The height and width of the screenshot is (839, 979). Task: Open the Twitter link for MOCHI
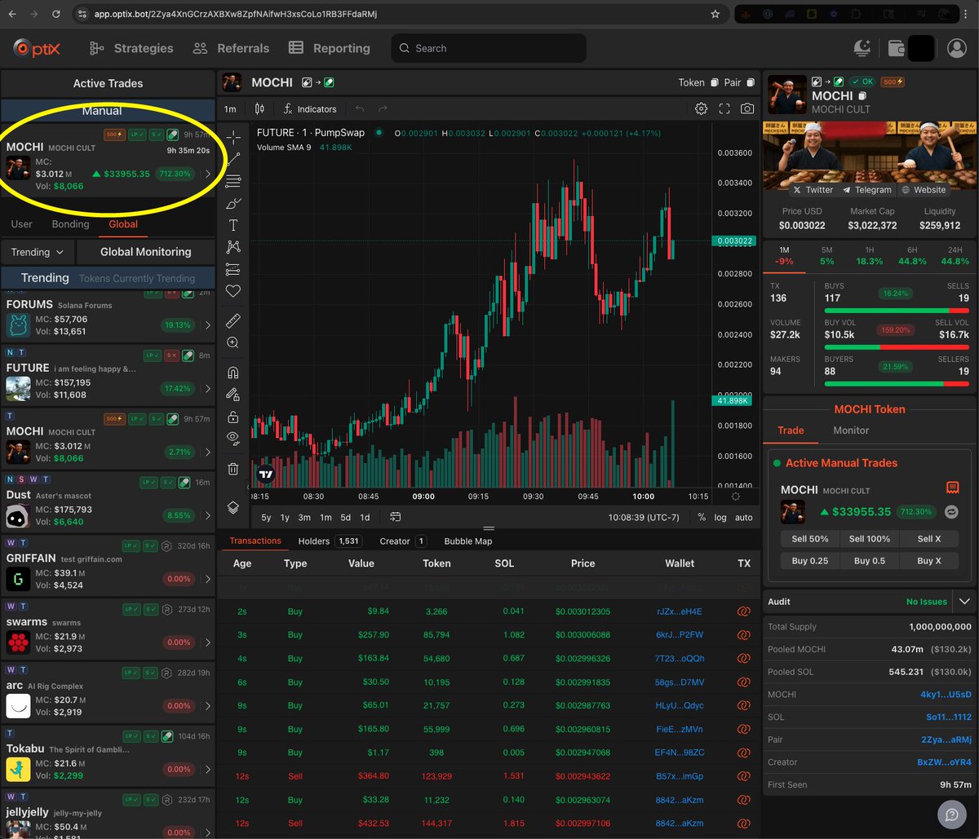pyautogui.click(x=813, y=189)
